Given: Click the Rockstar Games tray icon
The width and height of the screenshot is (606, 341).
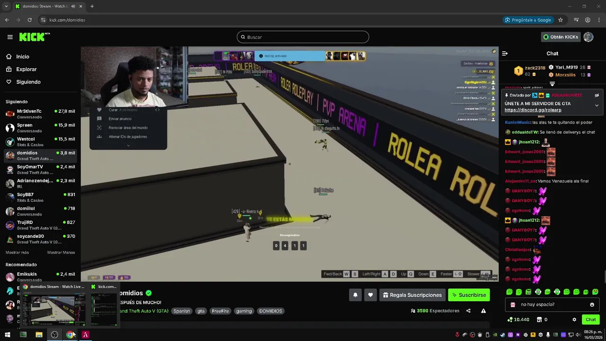Looking at the screenshot, I should pyautogui.click(x=533, y=335).
